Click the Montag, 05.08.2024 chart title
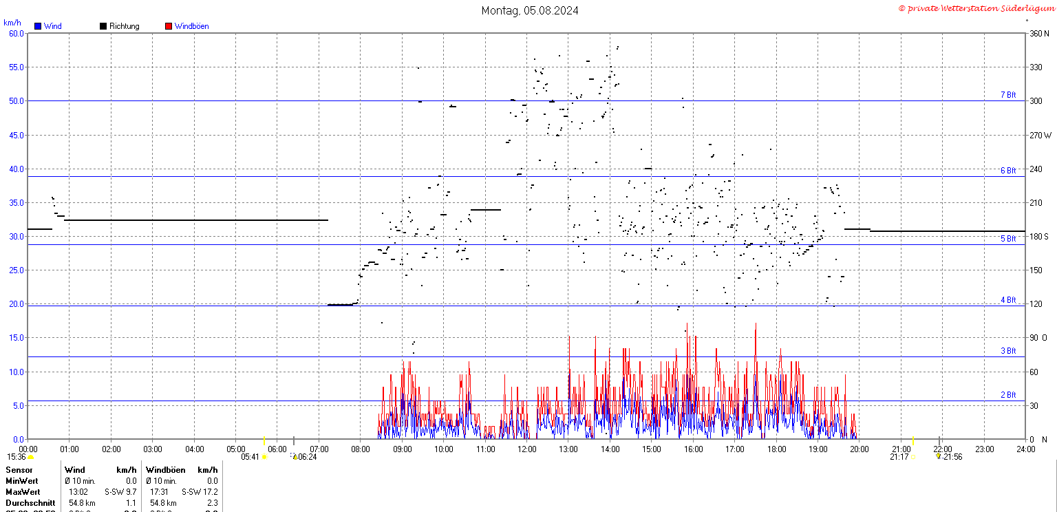 pyautogui.click(x=529, y=10)
